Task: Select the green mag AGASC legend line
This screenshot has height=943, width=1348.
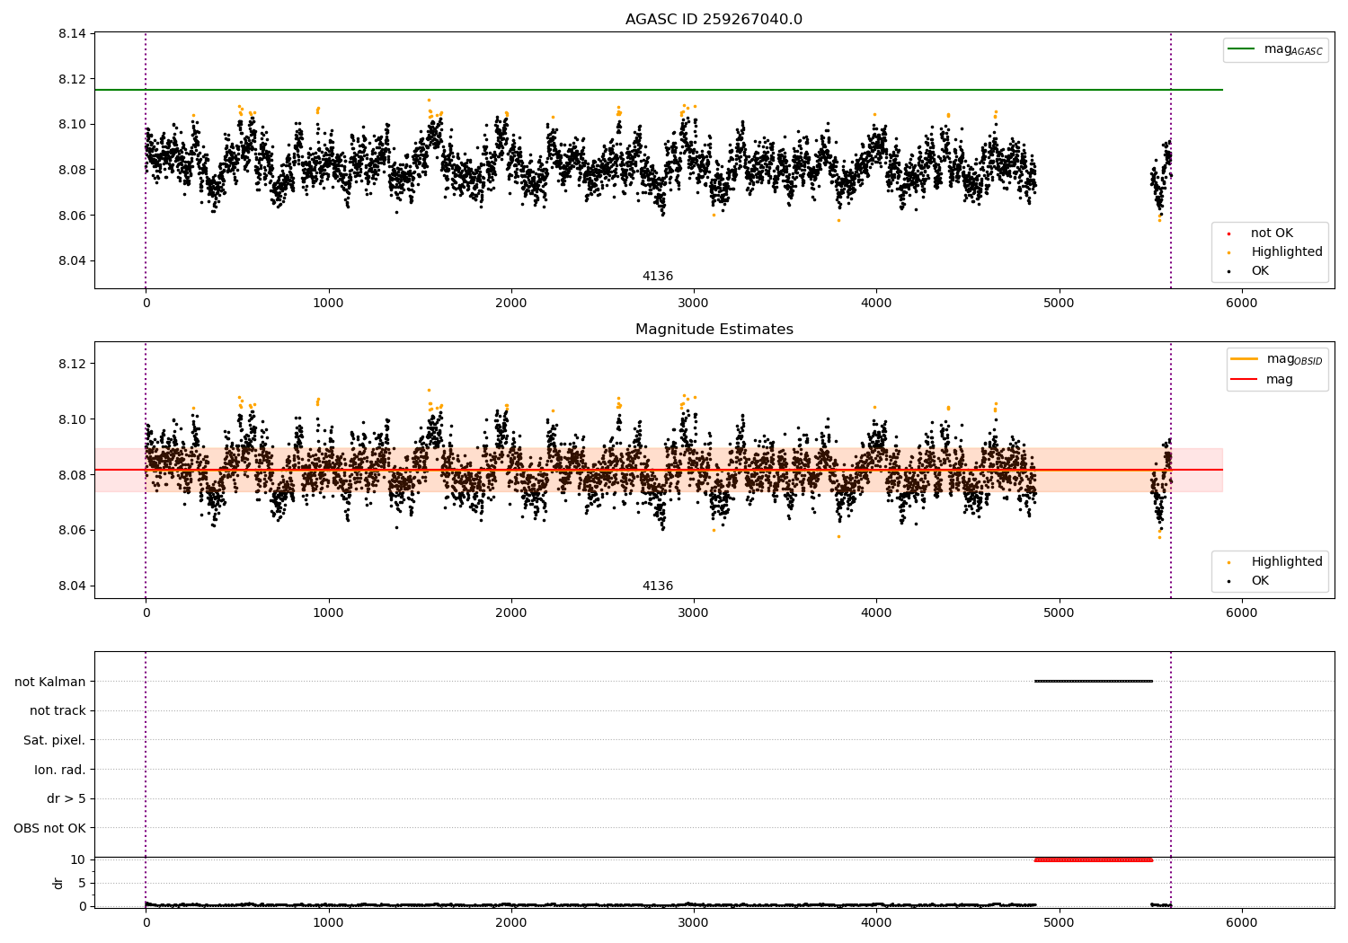Action: point(1241,49)
